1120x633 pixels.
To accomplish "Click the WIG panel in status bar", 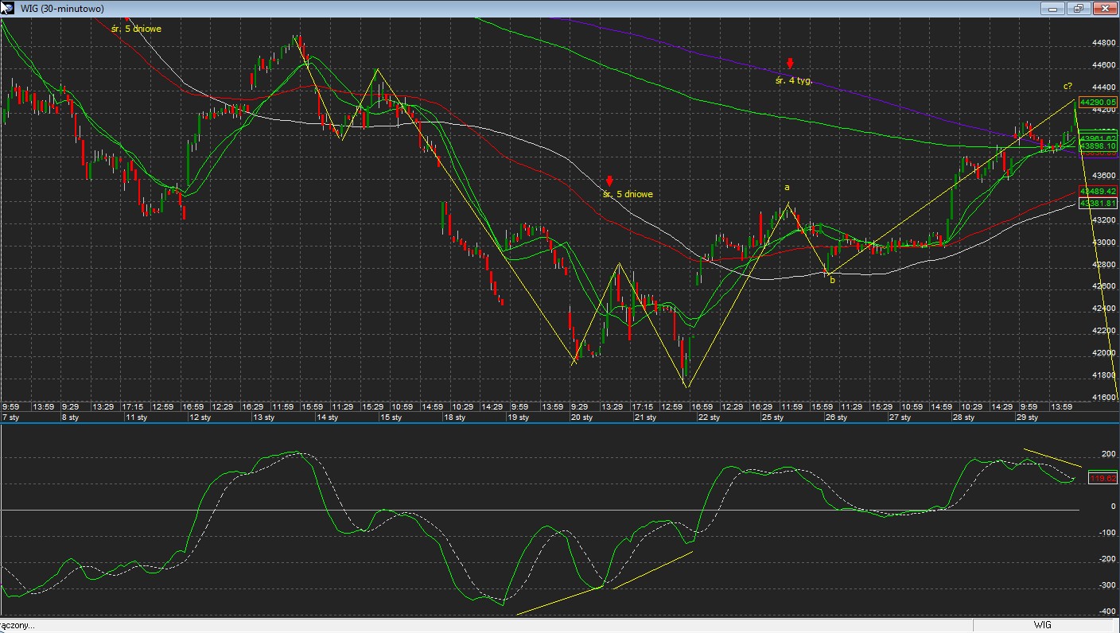I will 1042,625.
